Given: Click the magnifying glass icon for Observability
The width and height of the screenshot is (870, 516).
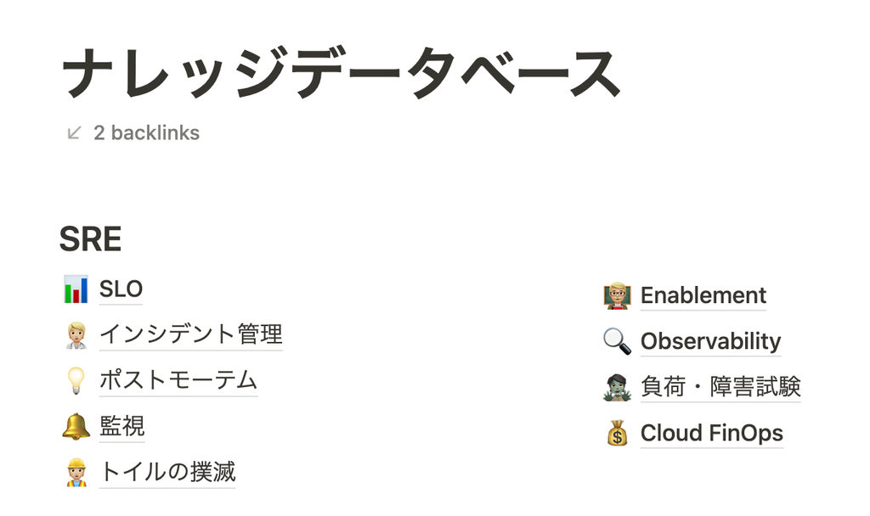Looking at the screenshot, I should 618,340.
